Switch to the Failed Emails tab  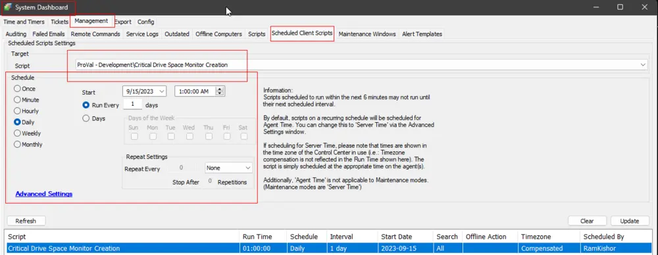click(49, 34)
